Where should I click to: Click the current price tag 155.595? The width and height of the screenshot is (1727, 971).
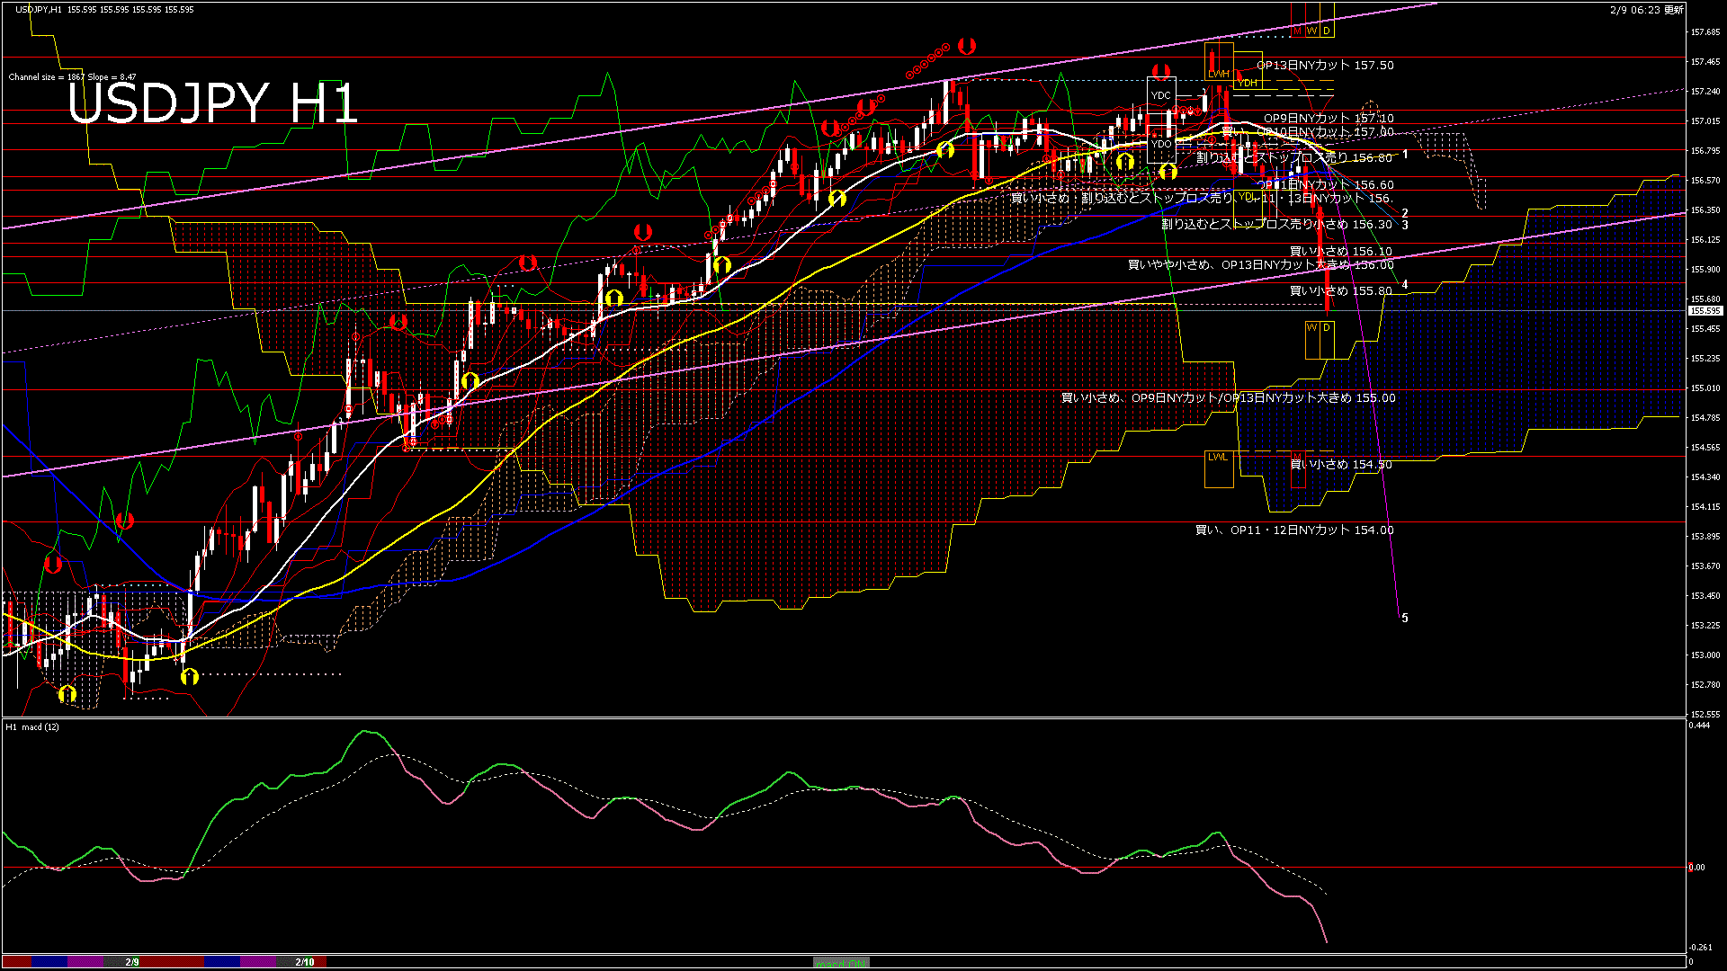click(x=1705, y=311)
